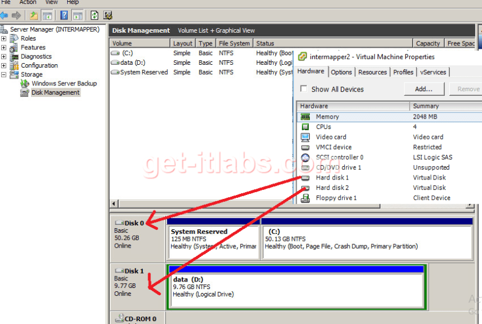Open the Action menu
Screen dimensions: 482x324
tap(28, 2)
